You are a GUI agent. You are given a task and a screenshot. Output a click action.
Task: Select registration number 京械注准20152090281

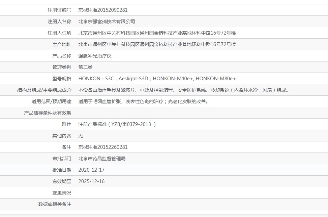[x=103, y=10]
